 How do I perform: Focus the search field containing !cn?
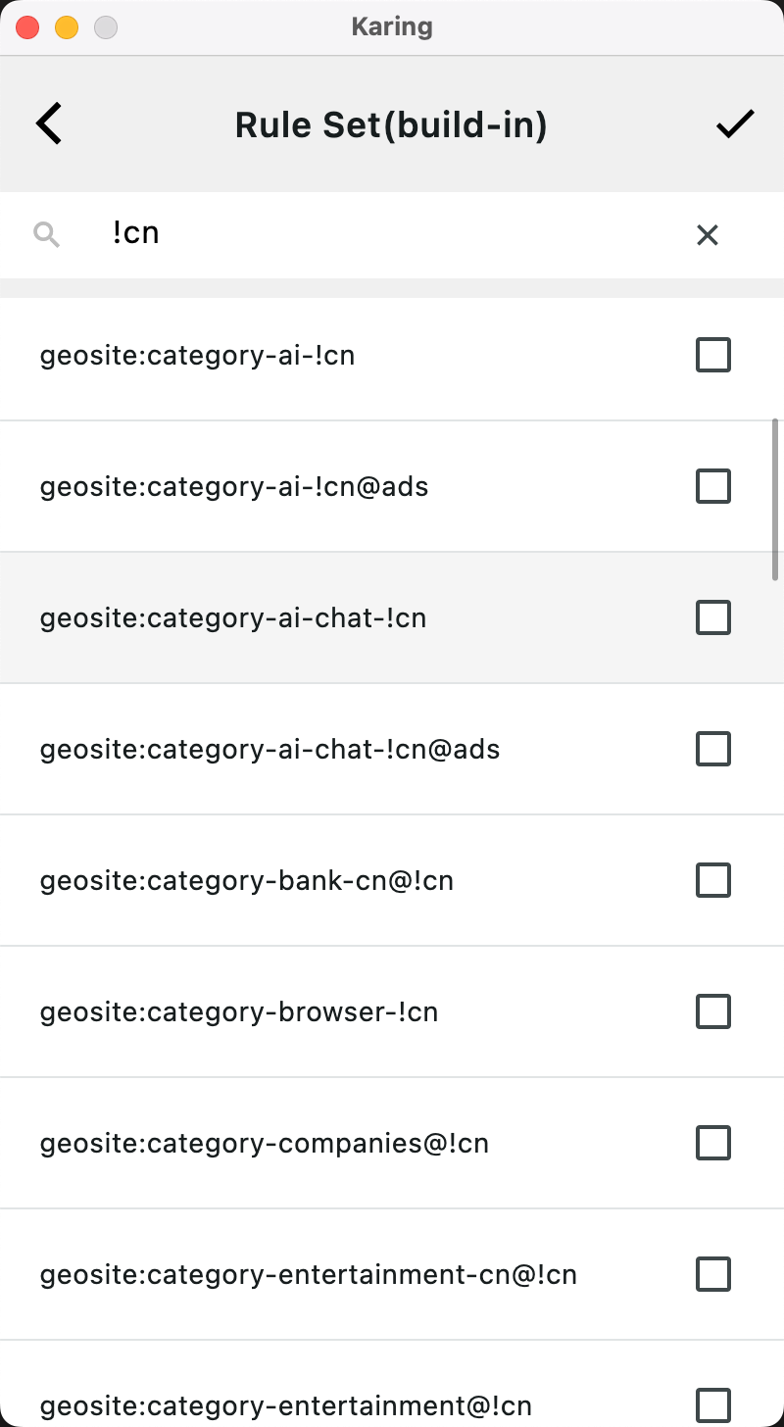tap(392, 234)
